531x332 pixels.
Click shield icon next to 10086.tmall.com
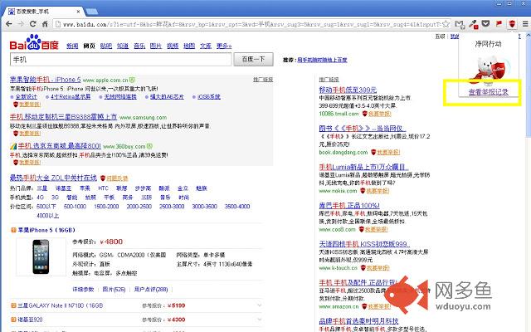(x=364, y=114)
